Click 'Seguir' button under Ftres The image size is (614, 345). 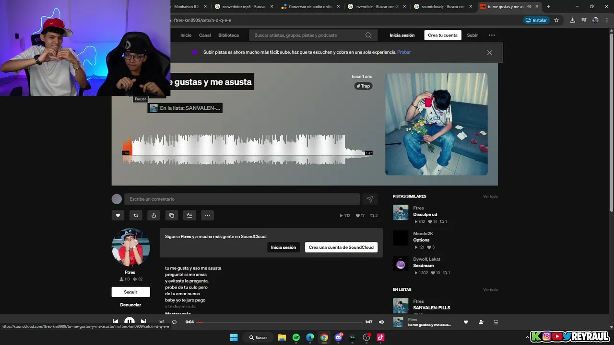130,292
